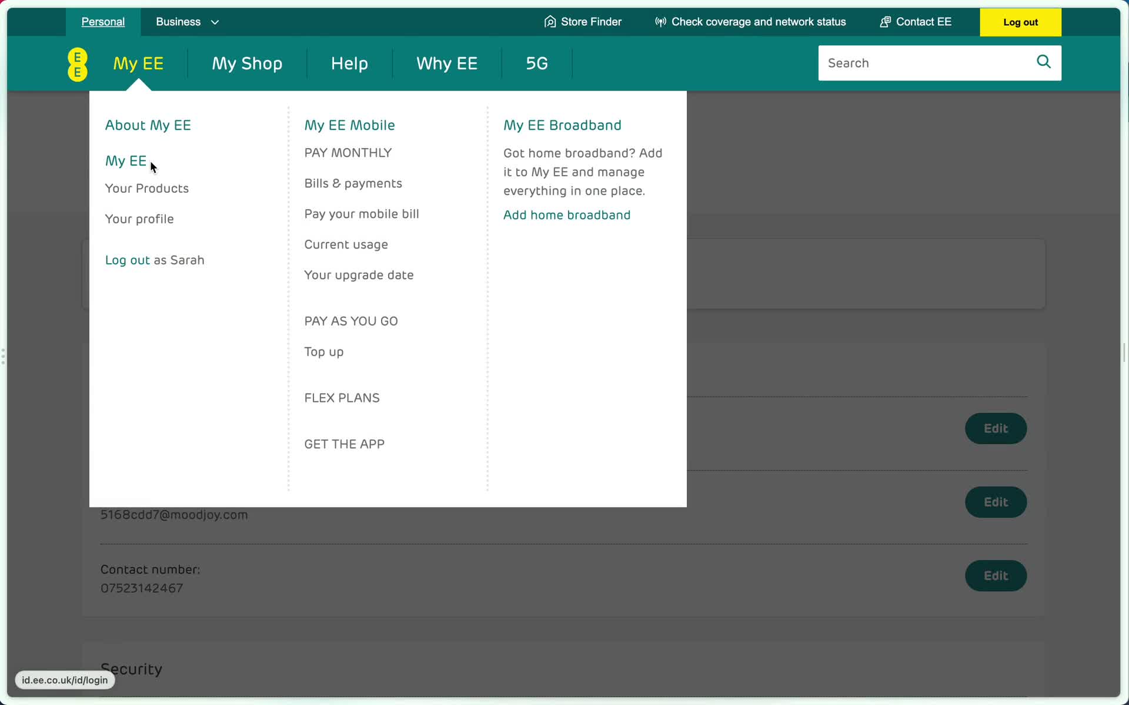
Task: Click My EE Broadband heading
Action: pyautogui.click(x=563, y=125)
